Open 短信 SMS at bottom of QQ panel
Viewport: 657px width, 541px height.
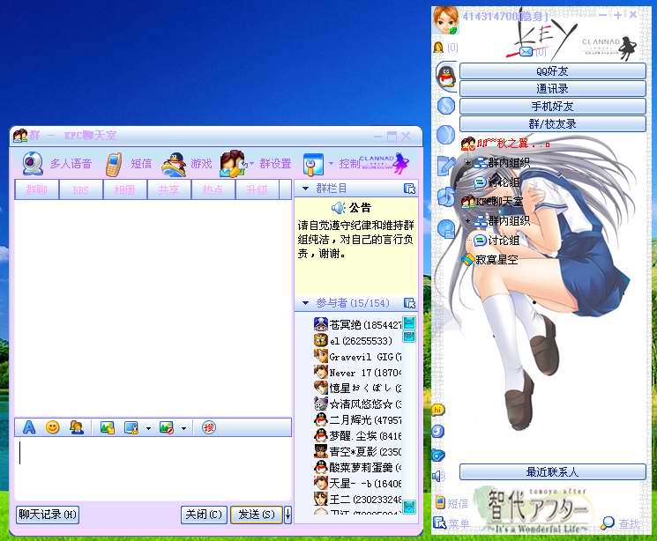[452, 503]
